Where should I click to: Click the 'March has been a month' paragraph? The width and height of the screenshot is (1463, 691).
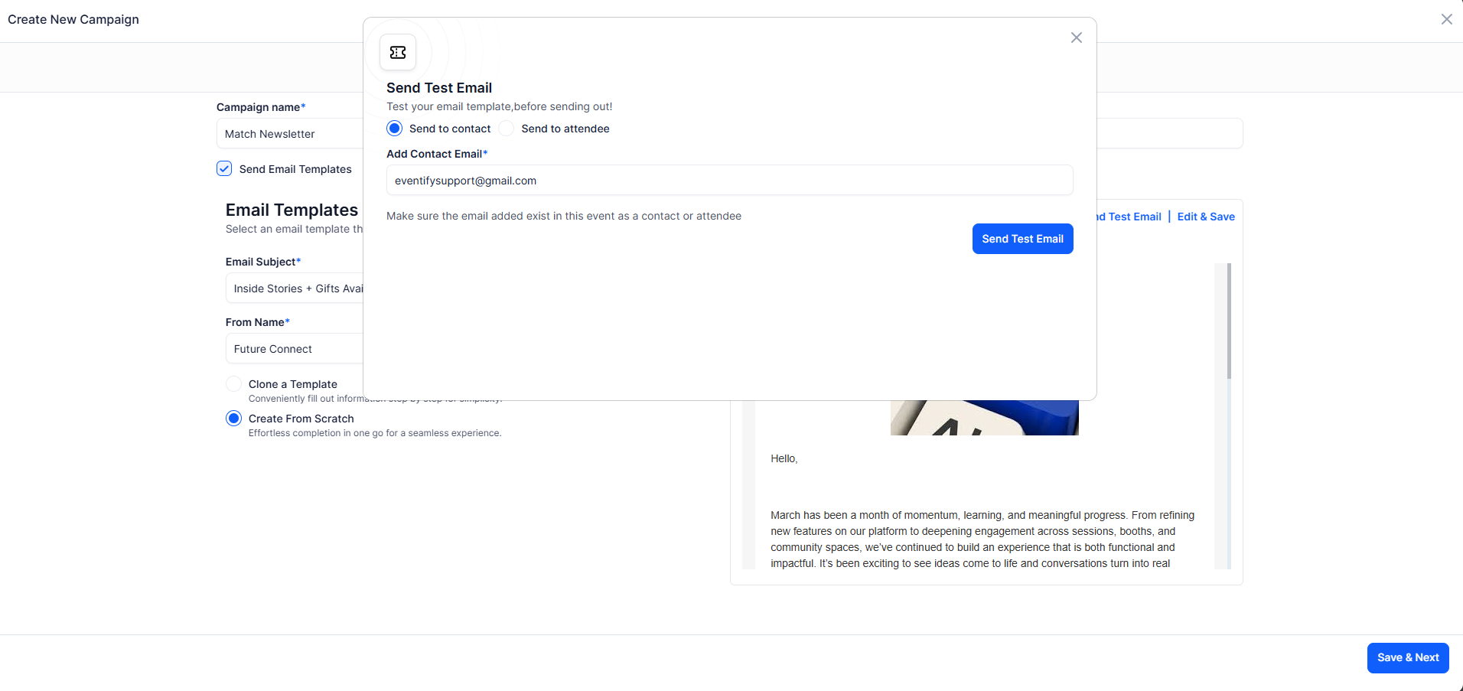(x=982, y=539)
